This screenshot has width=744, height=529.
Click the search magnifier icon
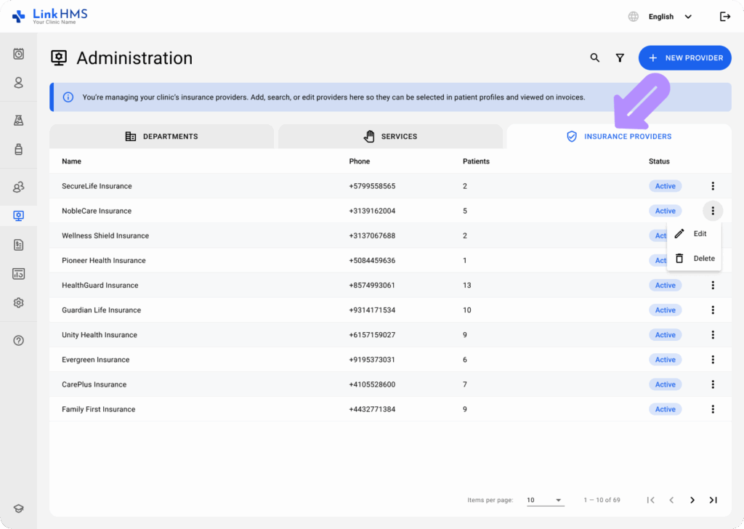point(595,58)
